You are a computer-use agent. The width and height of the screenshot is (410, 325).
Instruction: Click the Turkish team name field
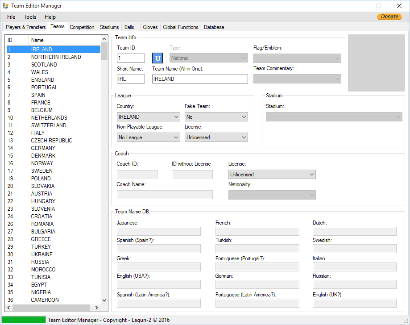point(257,249)
